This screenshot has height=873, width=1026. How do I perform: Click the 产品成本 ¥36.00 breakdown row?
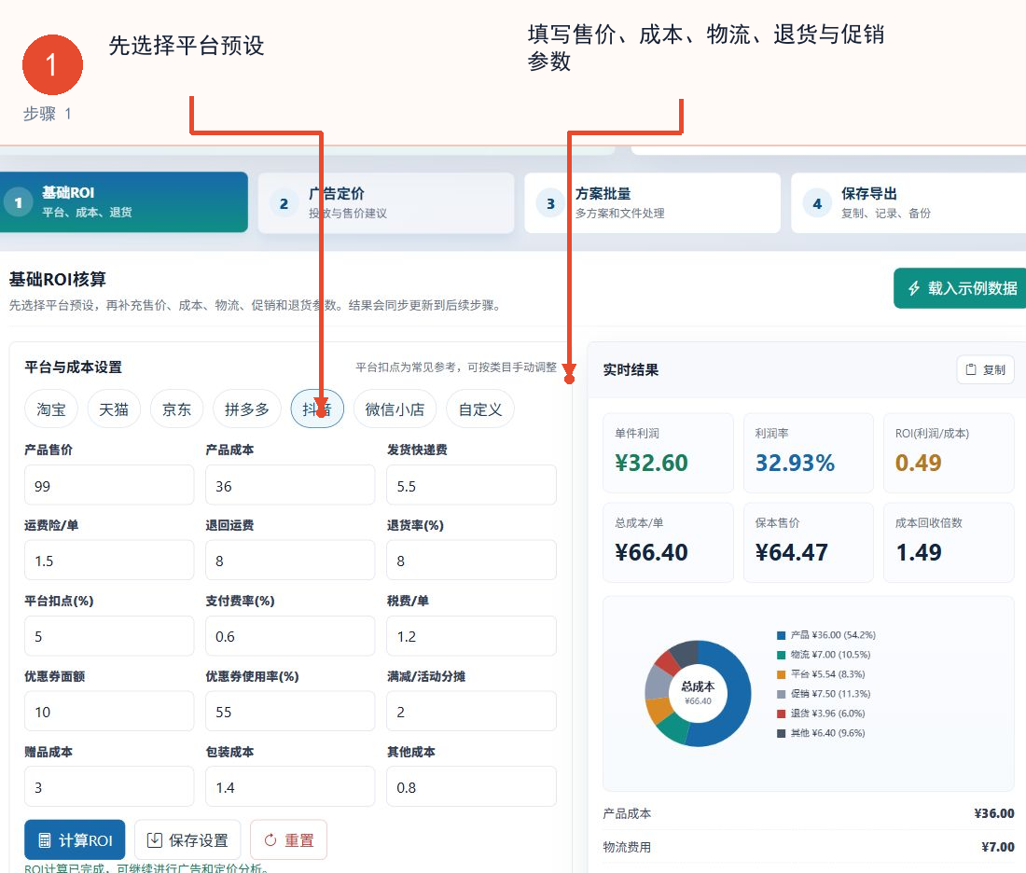[808, 813]
